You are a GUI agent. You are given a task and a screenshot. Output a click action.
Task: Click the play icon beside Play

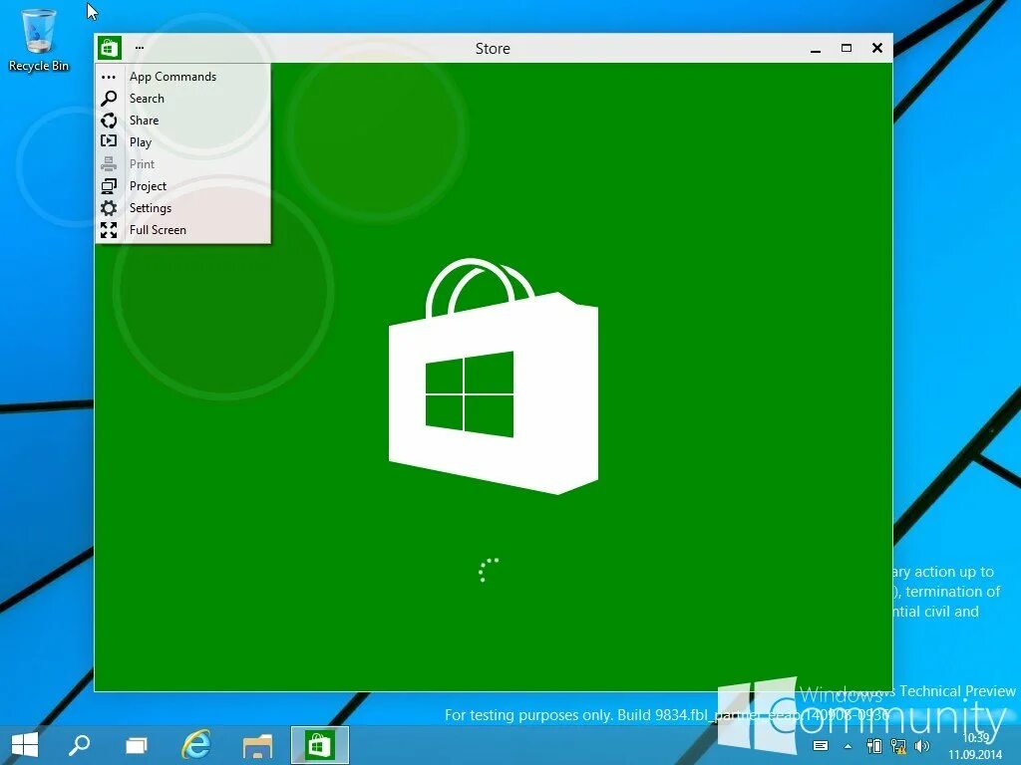point(109,141)
